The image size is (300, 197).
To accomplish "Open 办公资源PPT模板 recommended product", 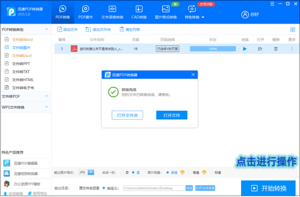I will 25,184.
